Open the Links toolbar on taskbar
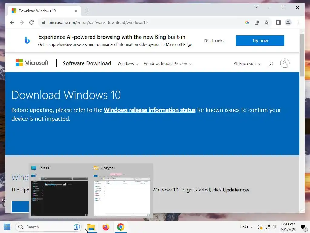 (x=244, y=227)
